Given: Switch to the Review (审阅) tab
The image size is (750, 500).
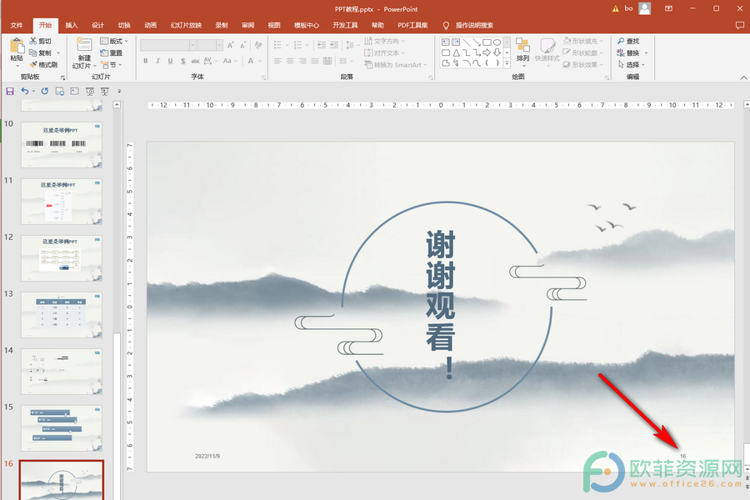Looking at the screenshot, I should click(x=247, y=25).
